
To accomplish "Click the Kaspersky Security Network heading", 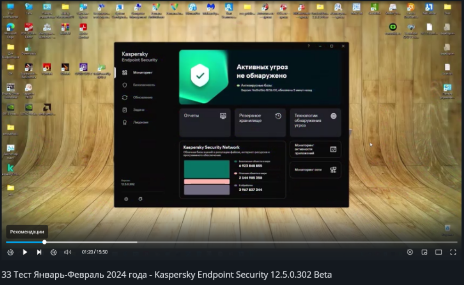I will 211,147.
